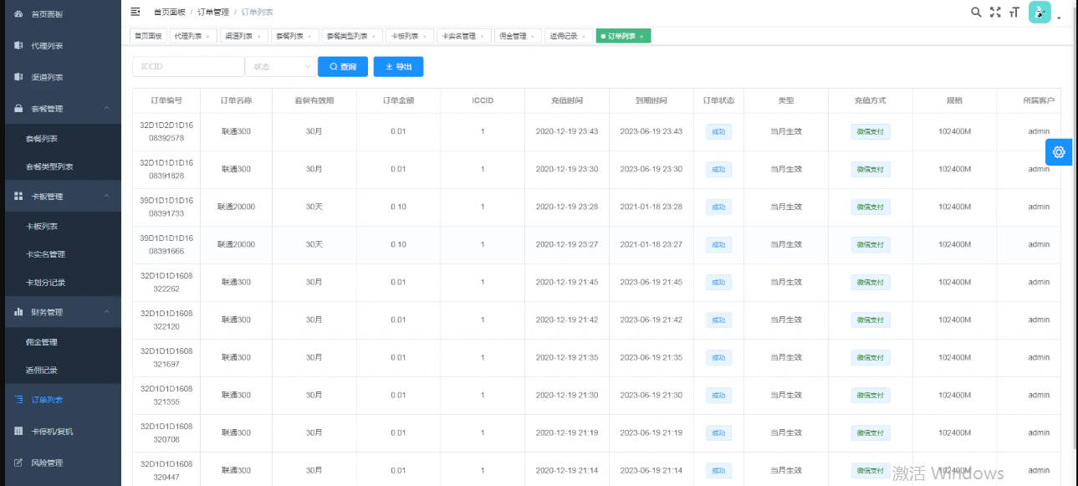Viewport: 1078px width, 486px height.
Task: Click the 充值方式 column header
Action: [871, 100]
